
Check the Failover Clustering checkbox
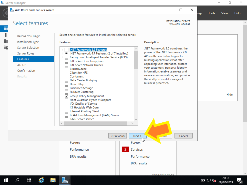66,92
